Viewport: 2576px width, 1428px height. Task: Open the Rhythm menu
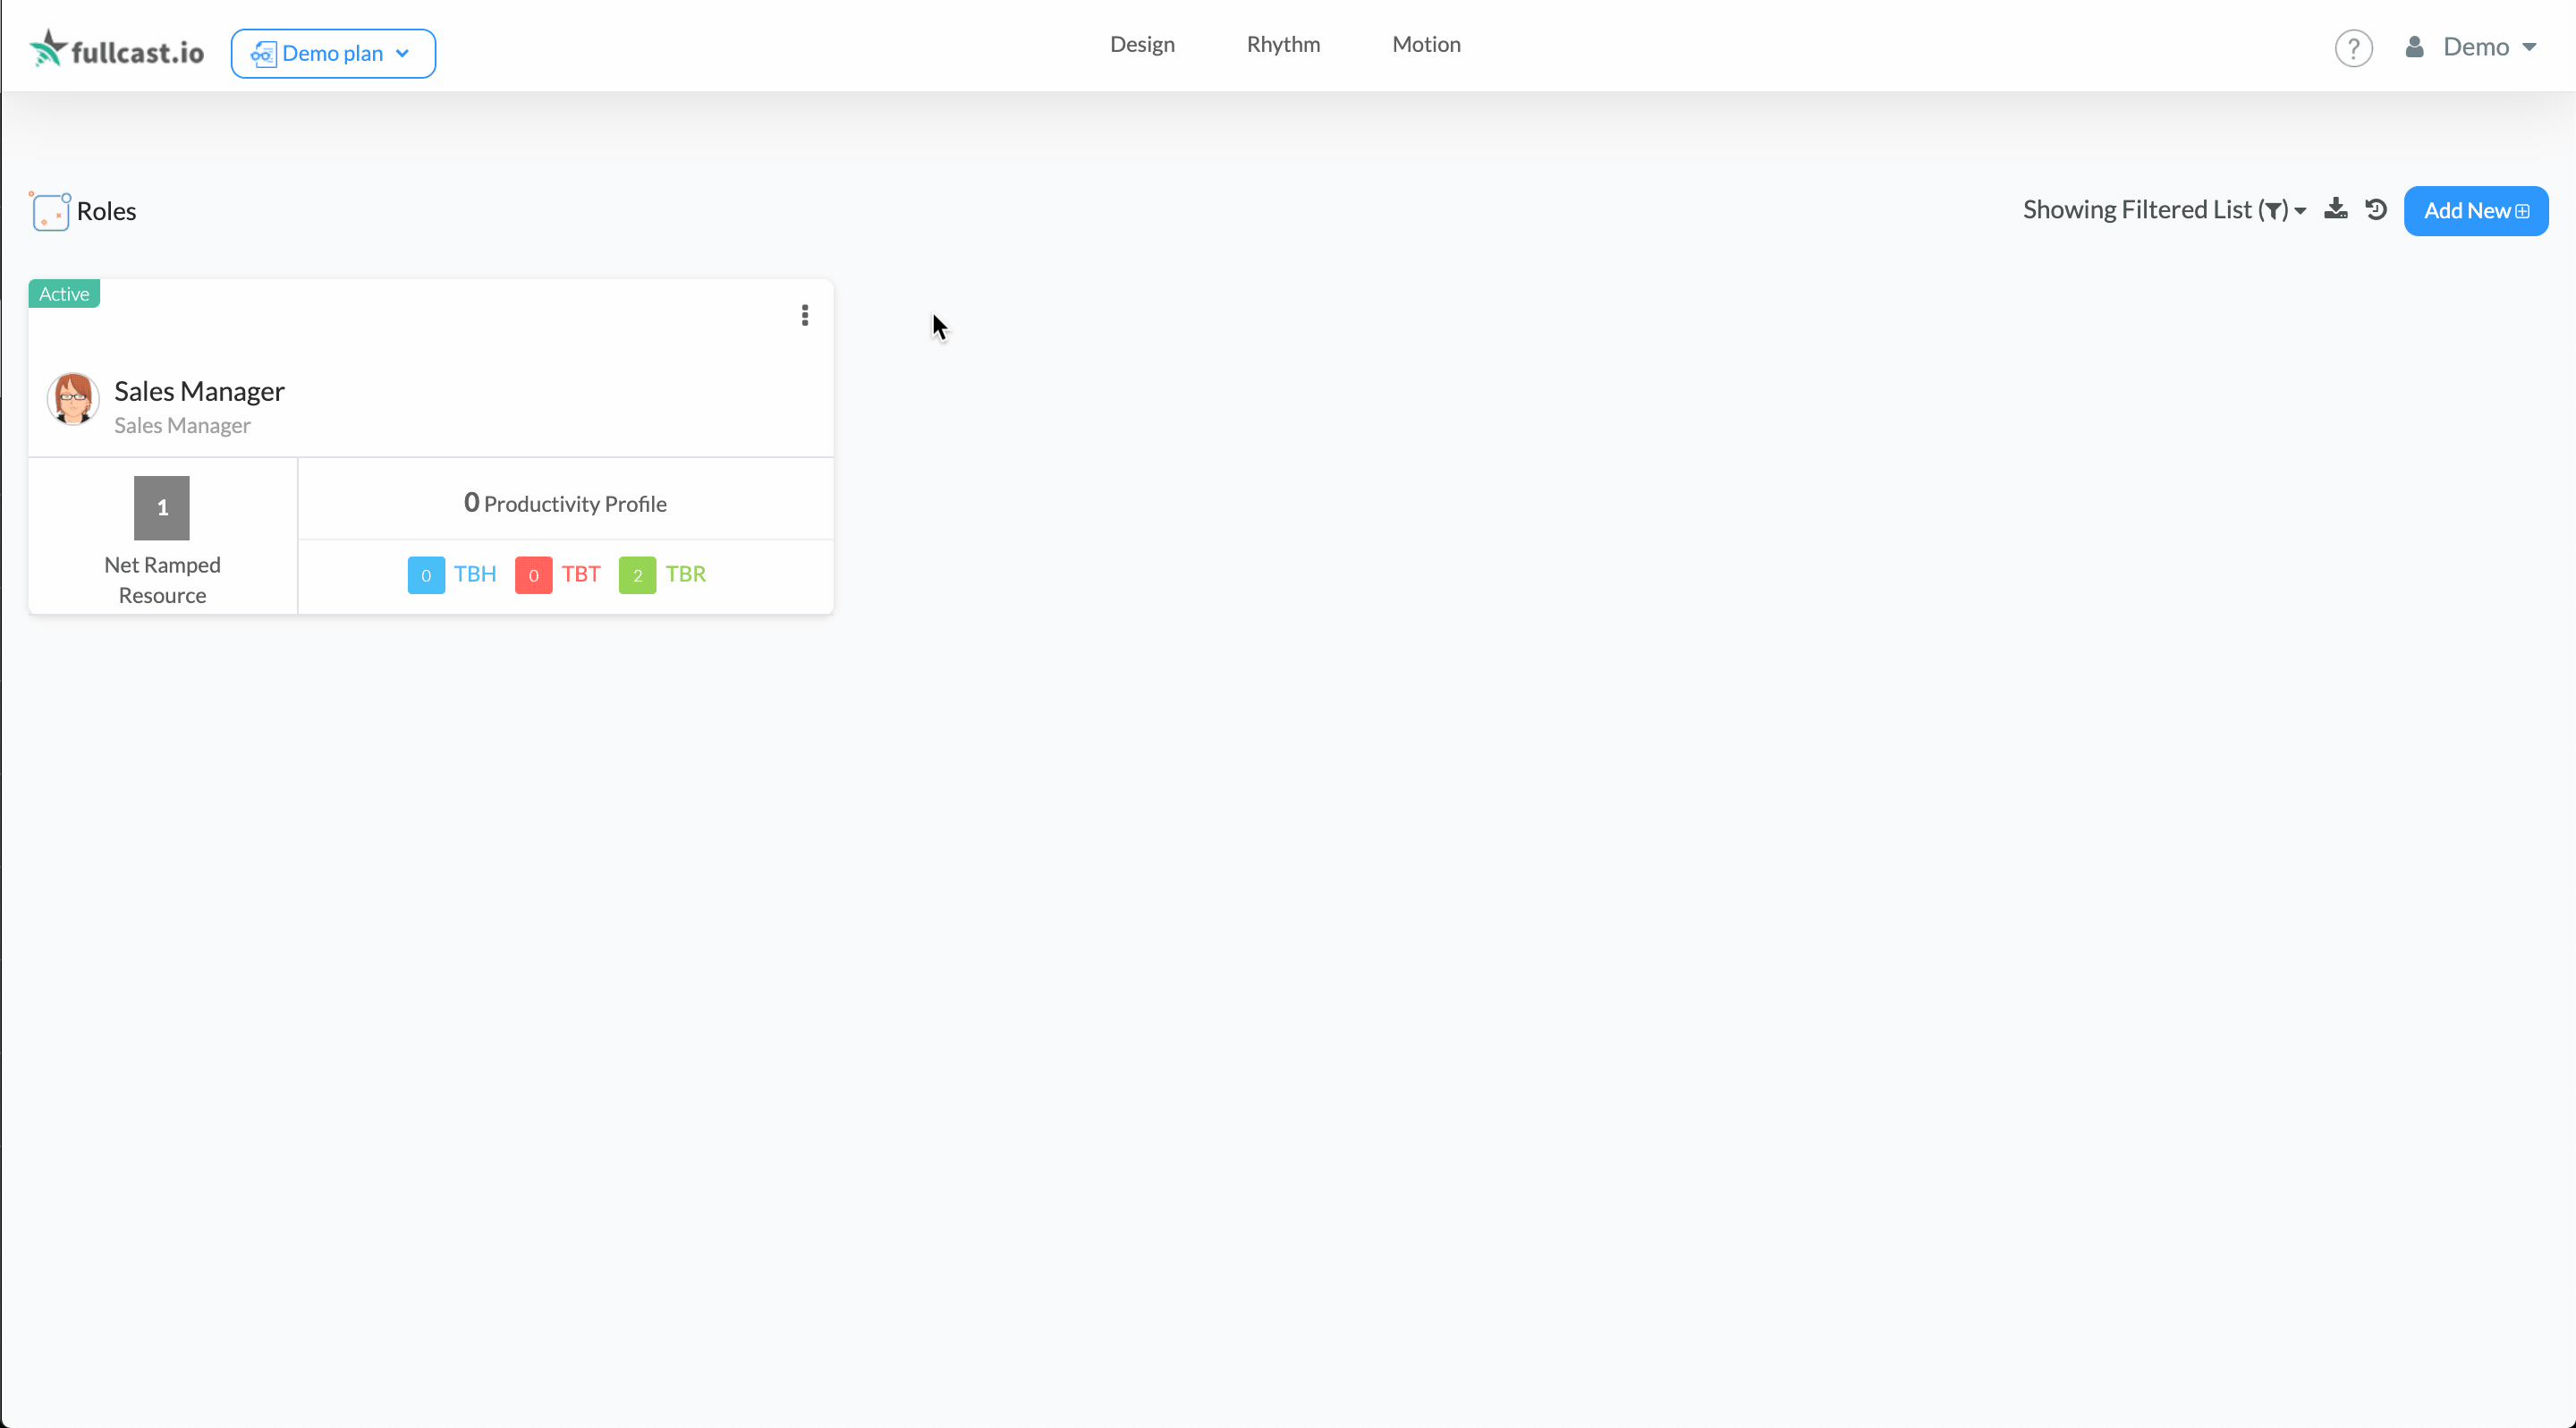point(1283,44)
